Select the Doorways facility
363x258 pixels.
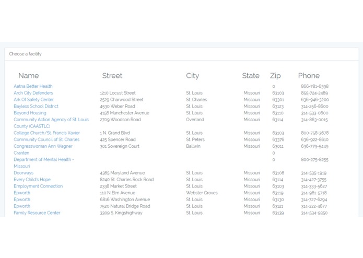pyautogui.click(x=24, y=173)
